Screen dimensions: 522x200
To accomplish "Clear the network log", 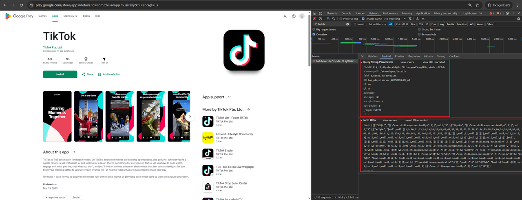I will [x=320, y=19].
